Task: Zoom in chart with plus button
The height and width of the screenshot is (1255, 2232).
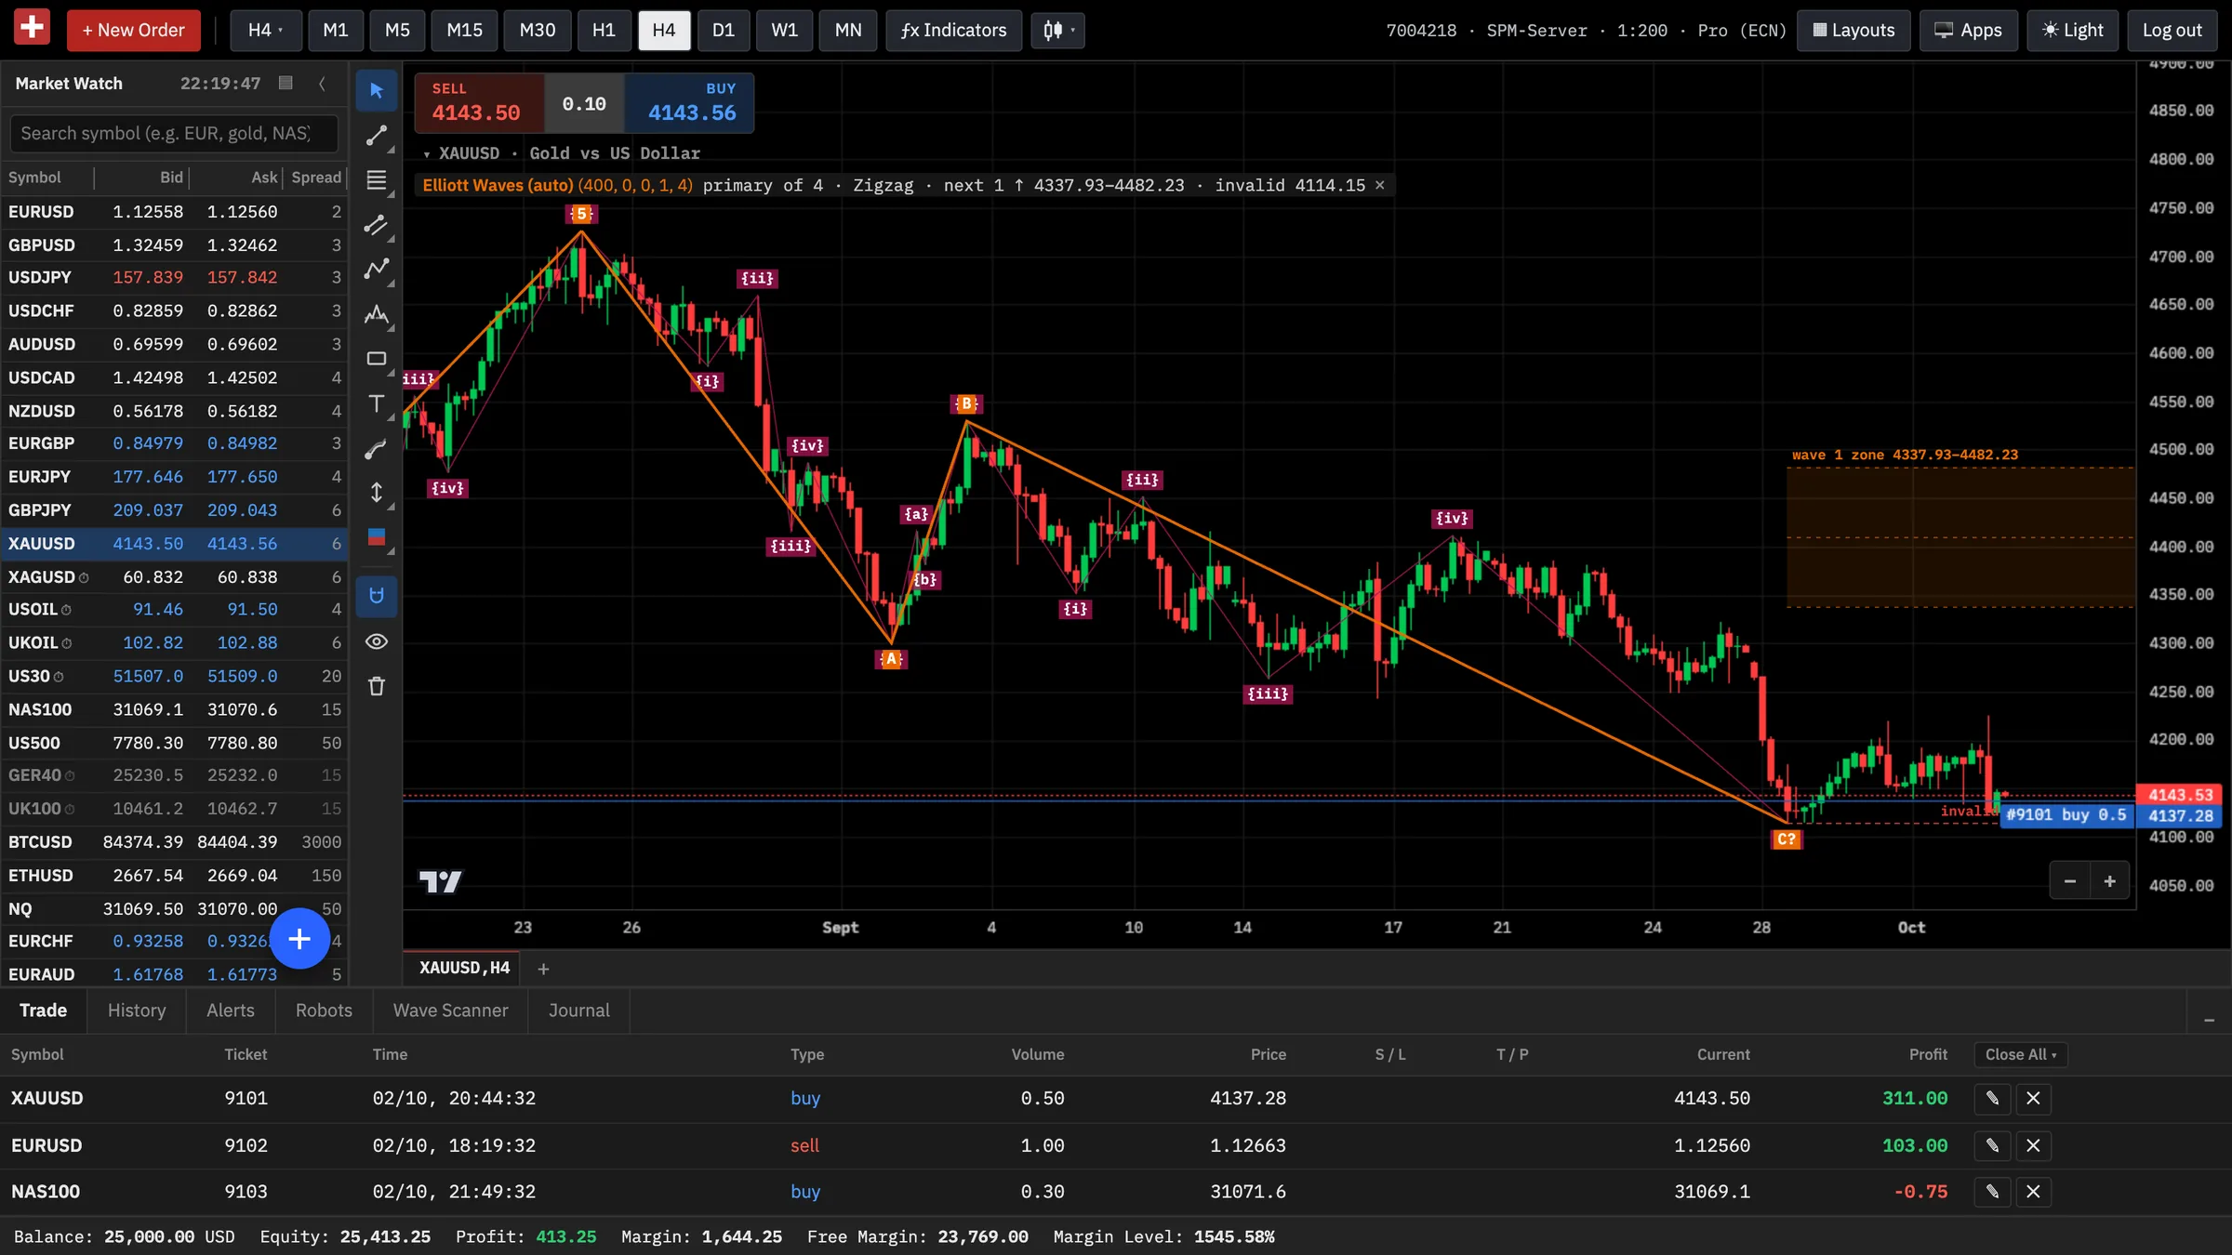Action: pyautogui.click(x=2109, y=881)
